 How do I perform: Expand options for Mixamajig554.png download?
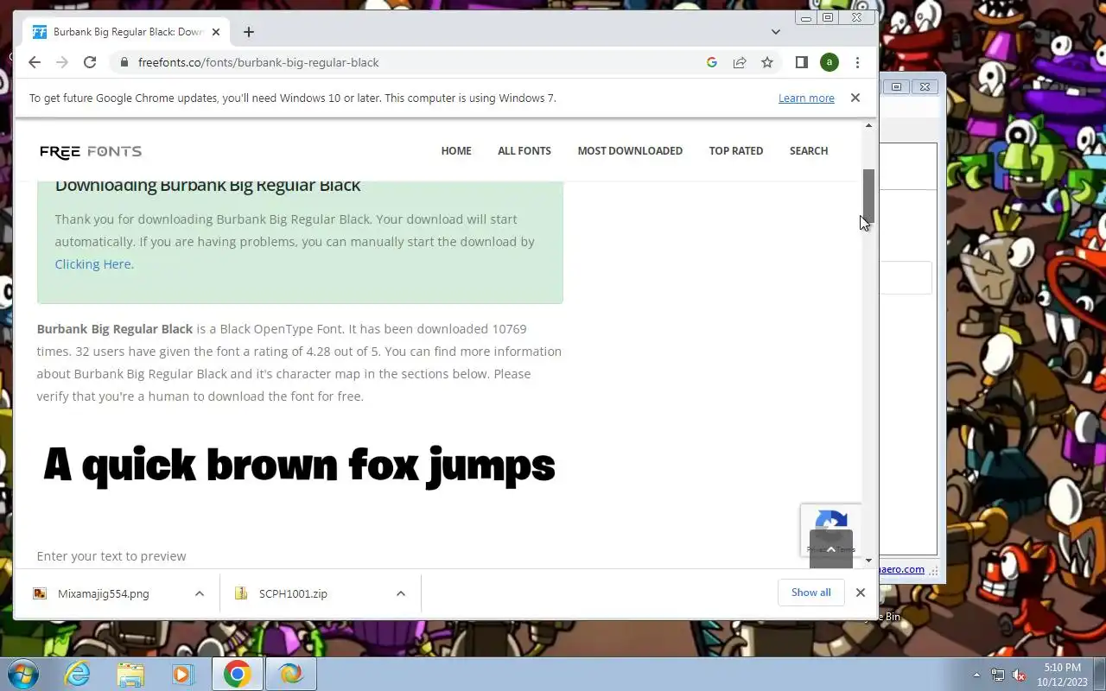pos(200,593)
